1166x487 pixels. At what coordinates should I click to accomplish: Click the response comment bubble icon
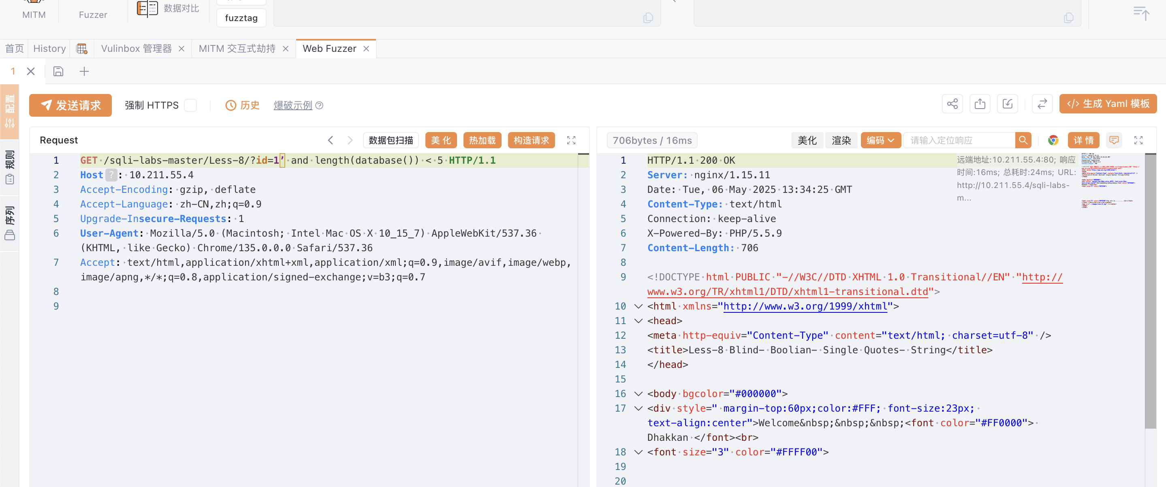pos(1114,140)
